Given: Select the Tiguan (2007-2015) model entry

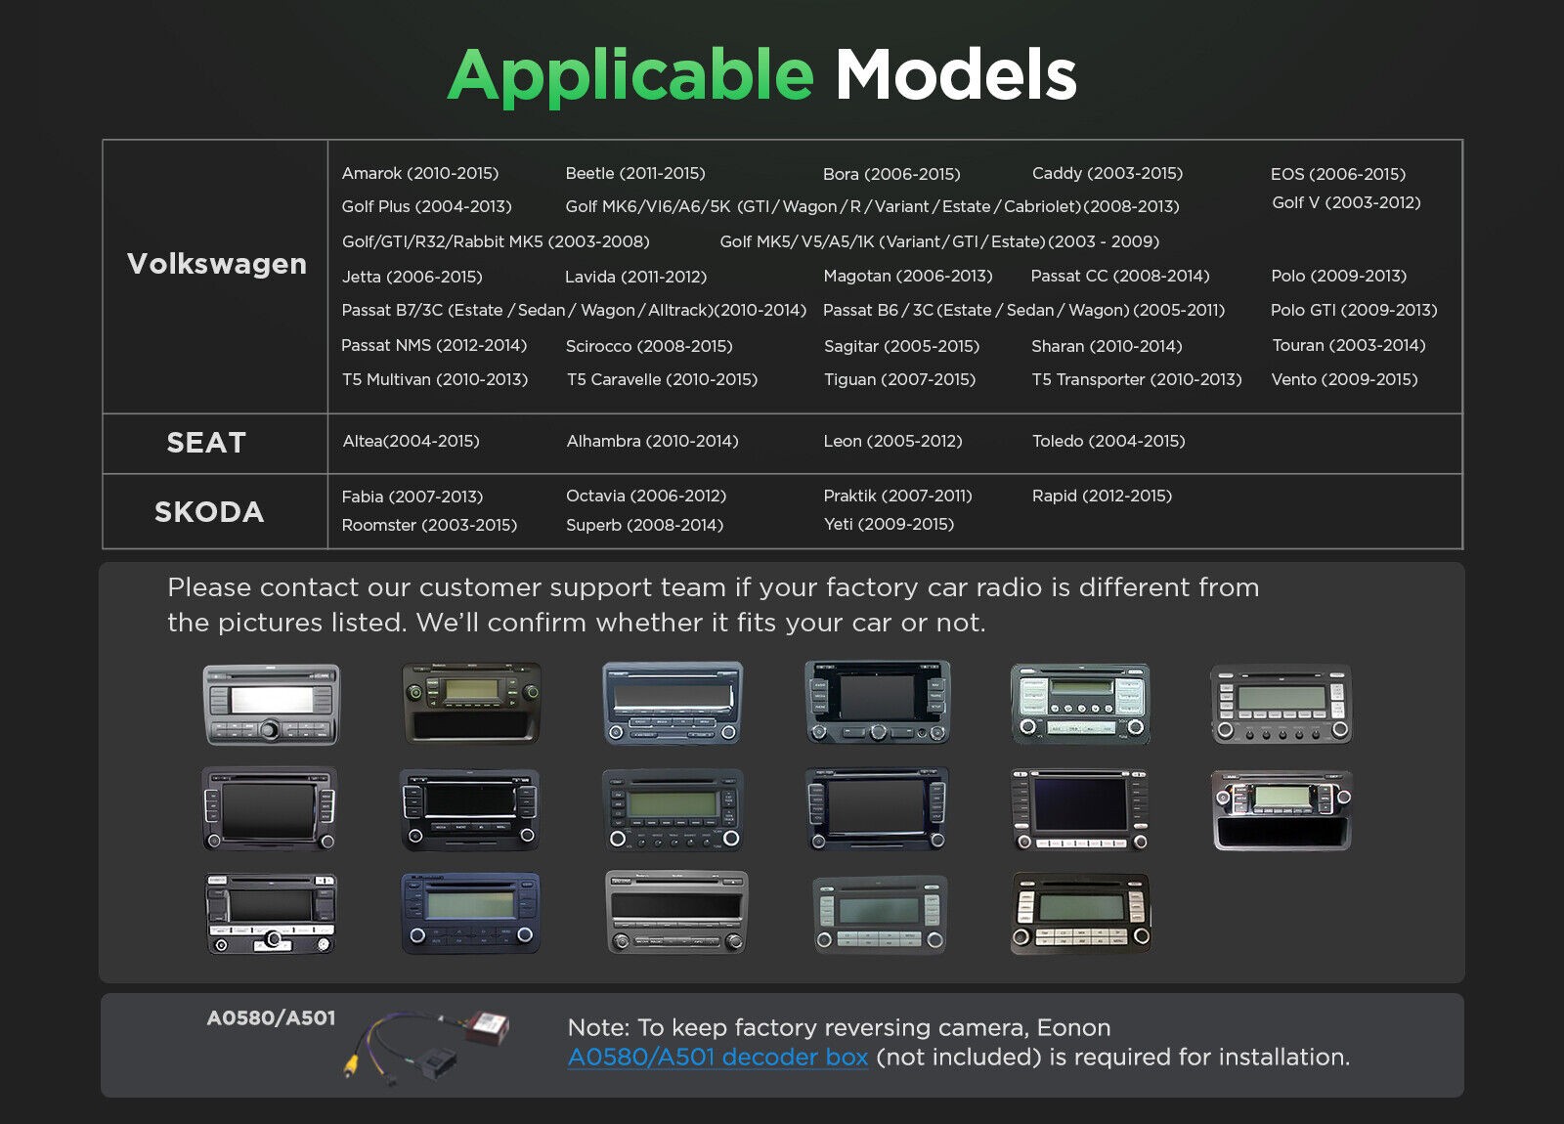Looking at the screenshot, I should [899, 379].
